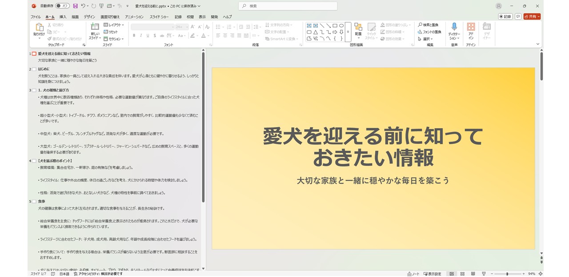Open Layout (レイアウト) dropdown
Screen dimensions: 569x277
point(113,25)
